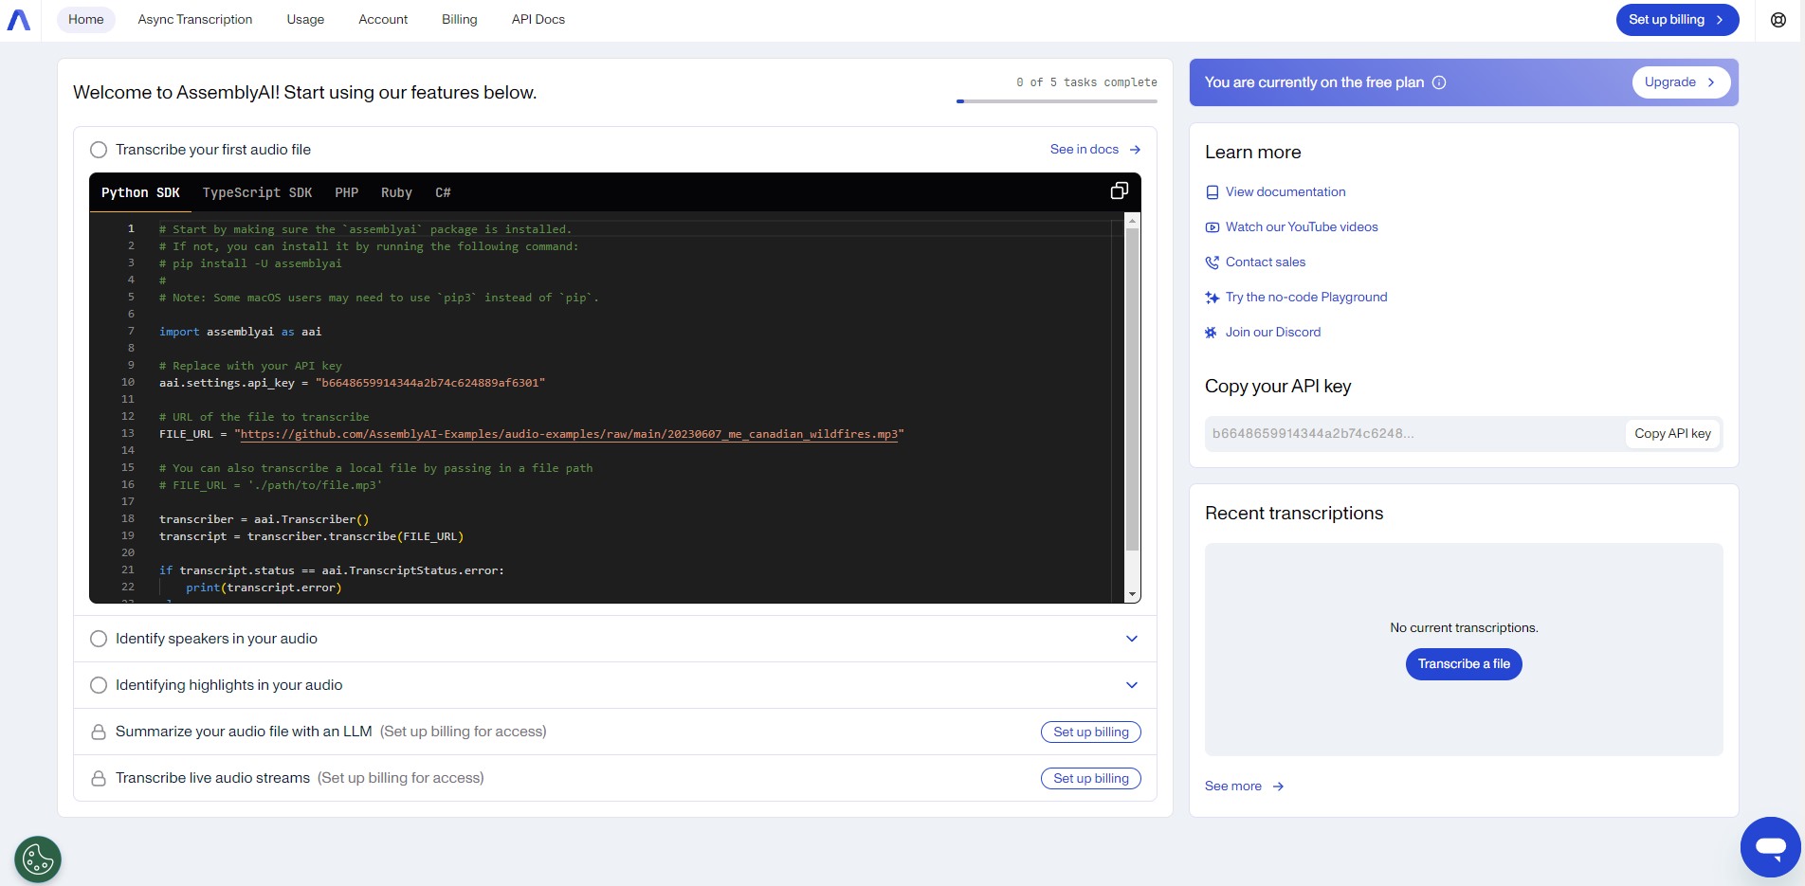Screen dimensions: 1805x886
Task: Open Contact sales link
Action: pos(1266,262)
